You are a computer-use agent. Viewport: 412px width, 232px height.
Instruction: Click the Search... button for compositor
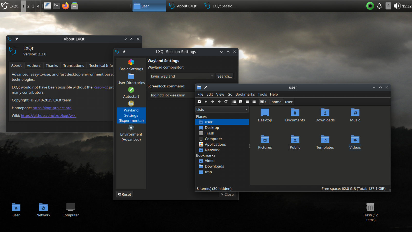(x=224, y=76)
